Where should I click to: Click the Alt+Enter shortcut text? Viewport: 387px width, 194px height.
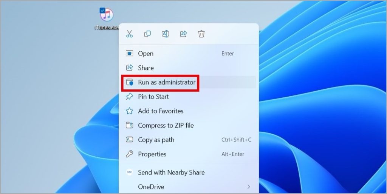[233, 154]
